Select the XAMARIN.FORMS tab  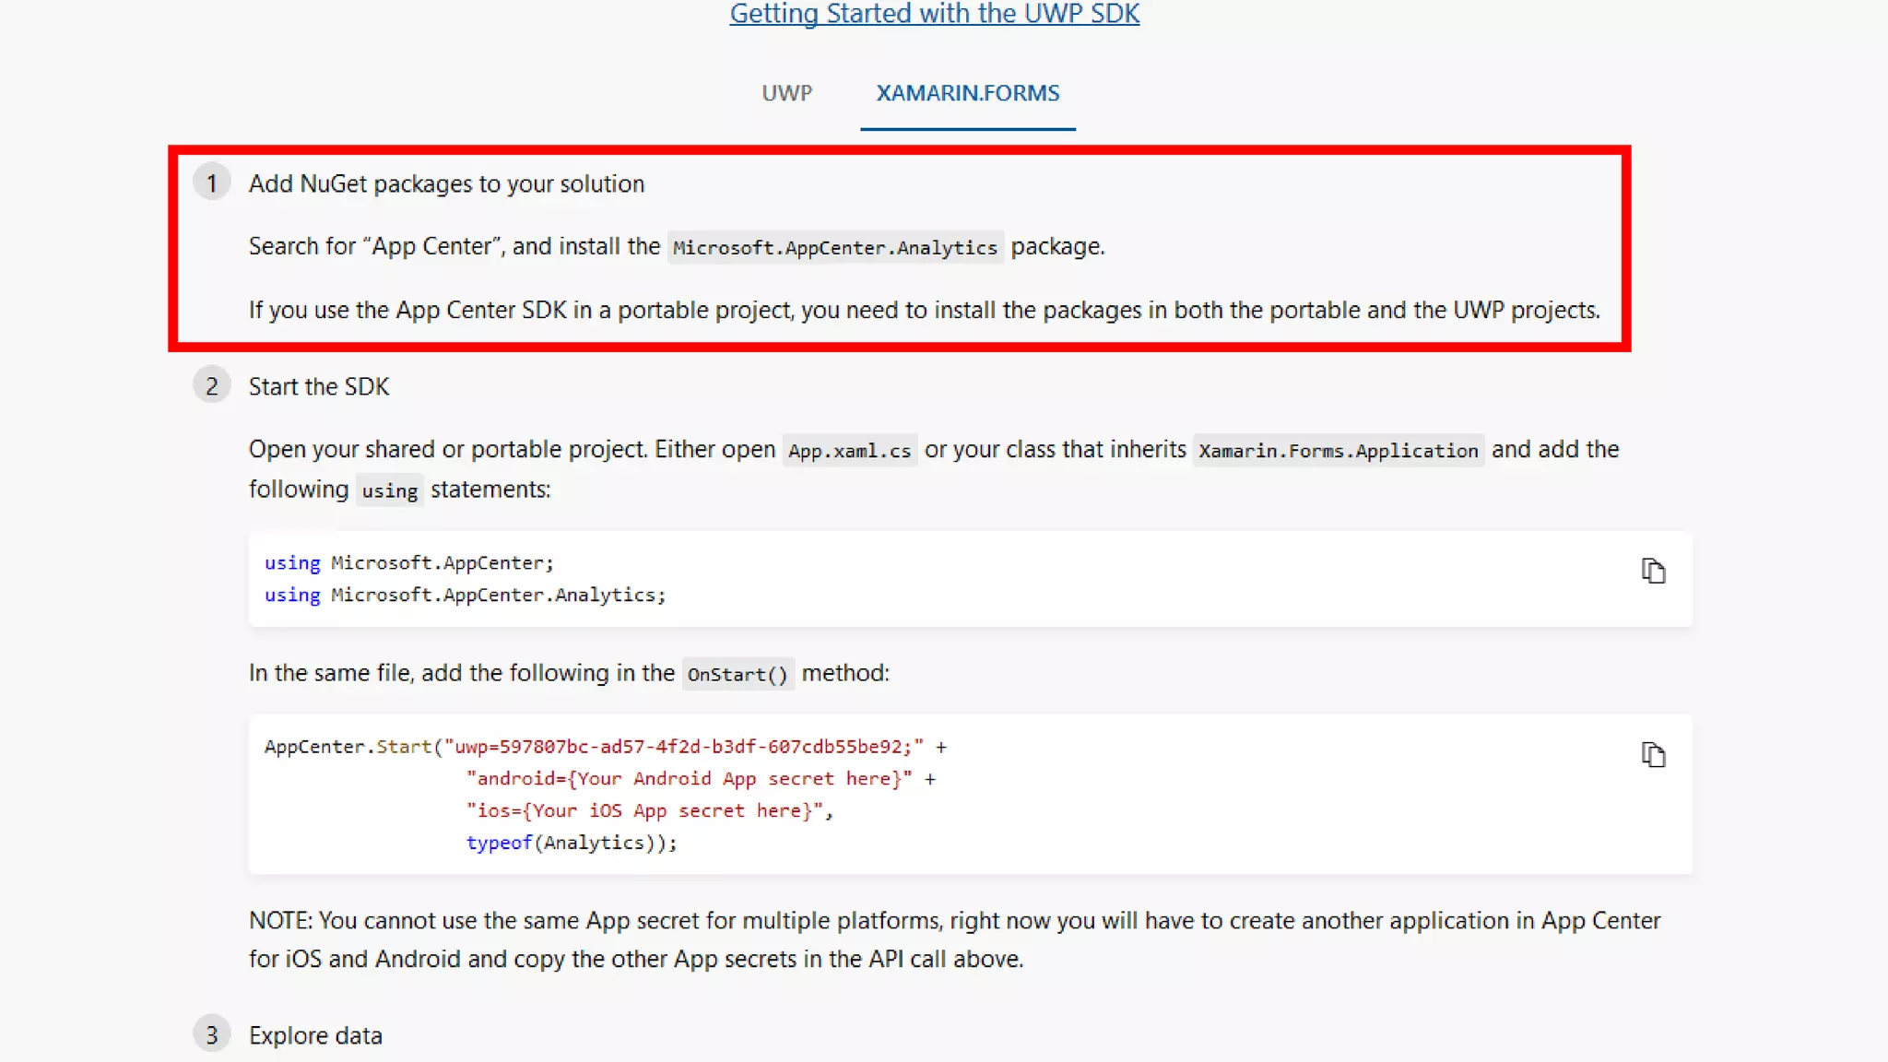pyautogui.click(x=967, y=93)
